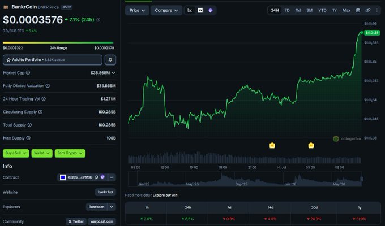Click the BankrCoin logo icon
The width and height of the screenshot is (385, 226).
pos(6,7)
